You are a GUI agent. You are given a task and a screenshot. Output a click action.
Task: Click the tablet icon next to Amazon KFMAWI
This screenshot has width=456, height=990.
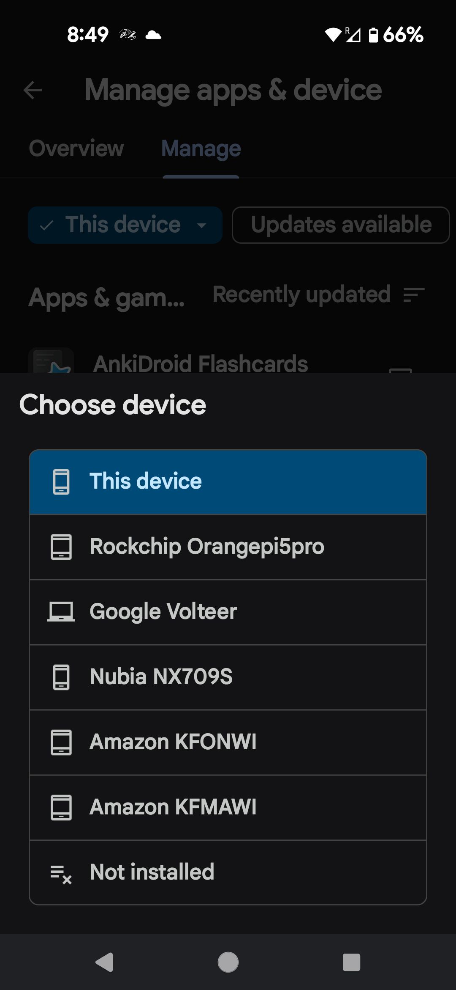click(61, 806)
